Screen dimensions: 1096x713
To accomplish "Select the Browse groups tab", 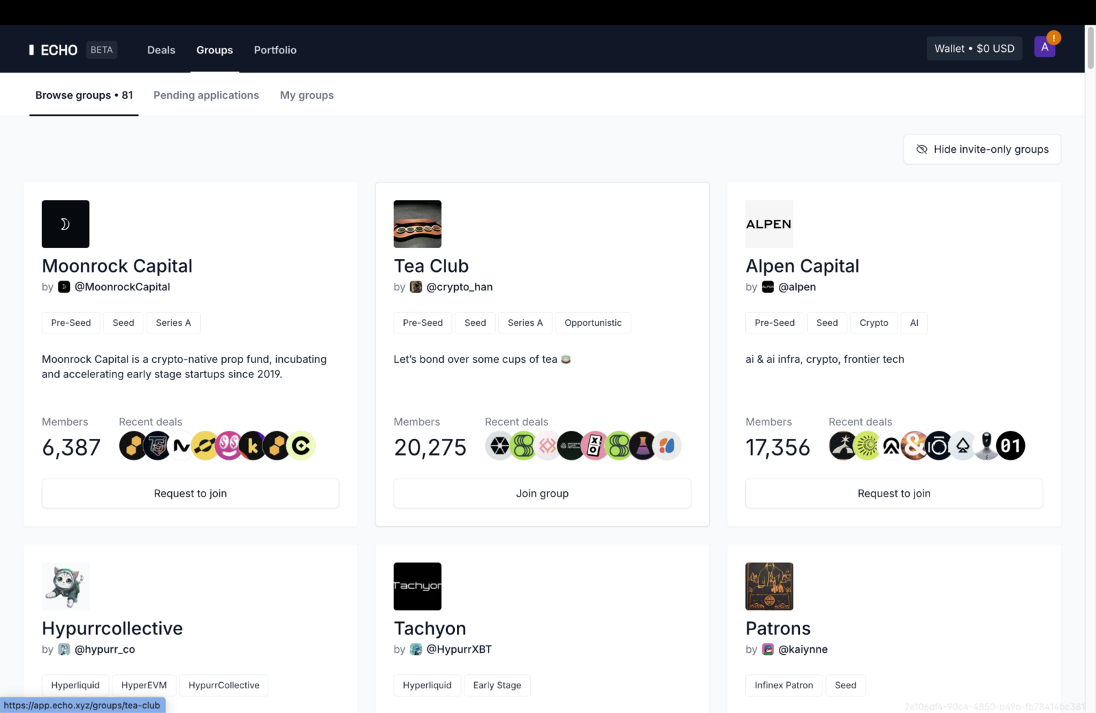I will click(84, 95).
